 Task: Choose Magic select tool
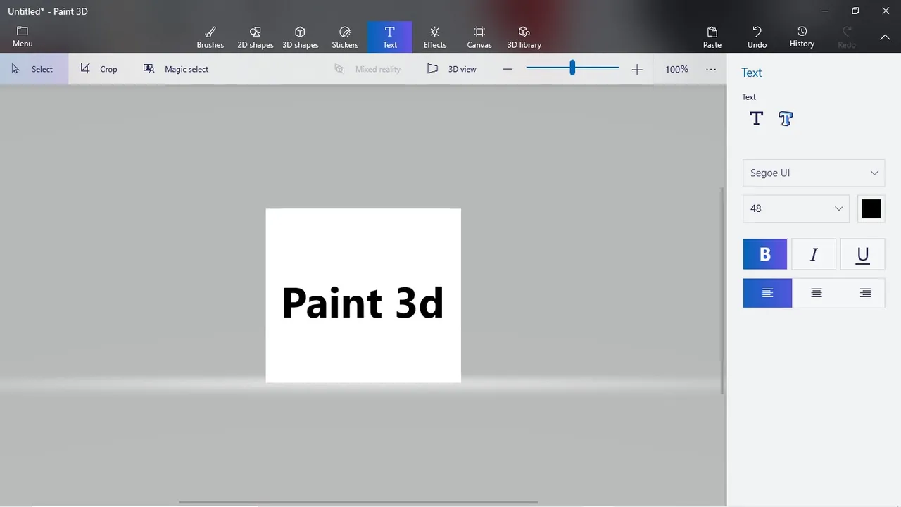pyautogui.click(x=176, y=69)
